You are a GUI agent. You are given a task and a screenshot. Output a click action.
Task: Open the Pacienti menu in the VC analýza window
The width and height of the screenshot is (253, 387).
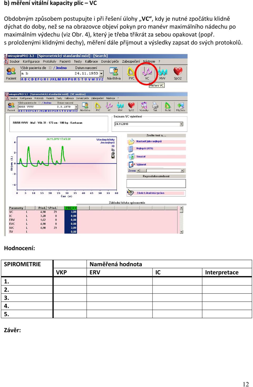[50, 98]
